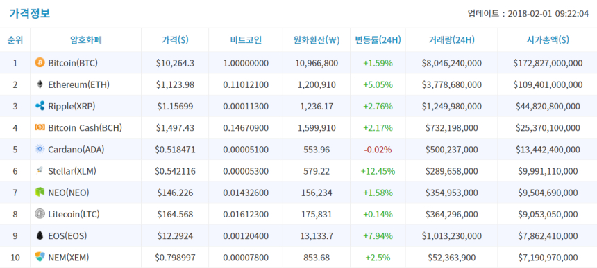The image size is (597, 268).
Task: Click the 암호화폐 column header
Action: (86, 40)
